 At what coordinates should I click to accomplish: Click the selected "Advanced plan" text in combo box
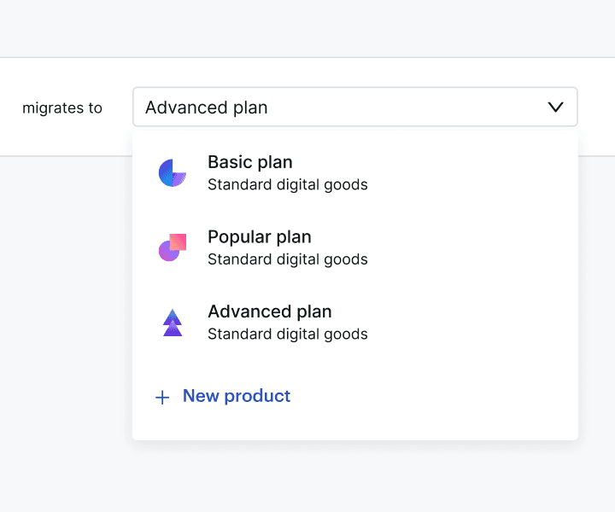click(207, 108)
